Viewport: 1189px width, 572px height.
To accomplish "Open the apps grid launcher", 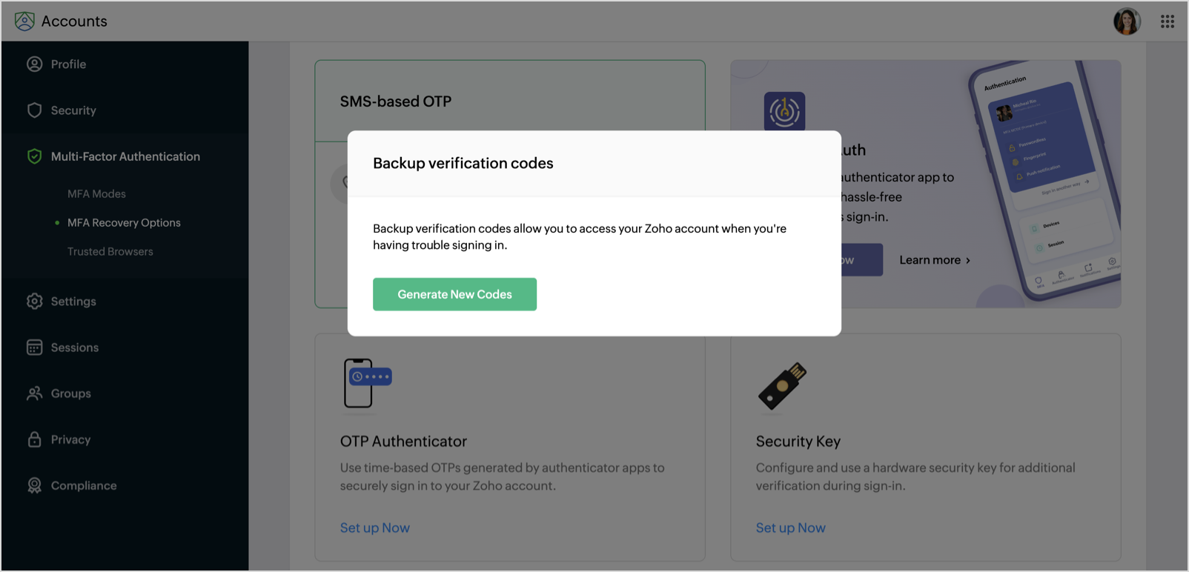I will tap(1168, 21).
